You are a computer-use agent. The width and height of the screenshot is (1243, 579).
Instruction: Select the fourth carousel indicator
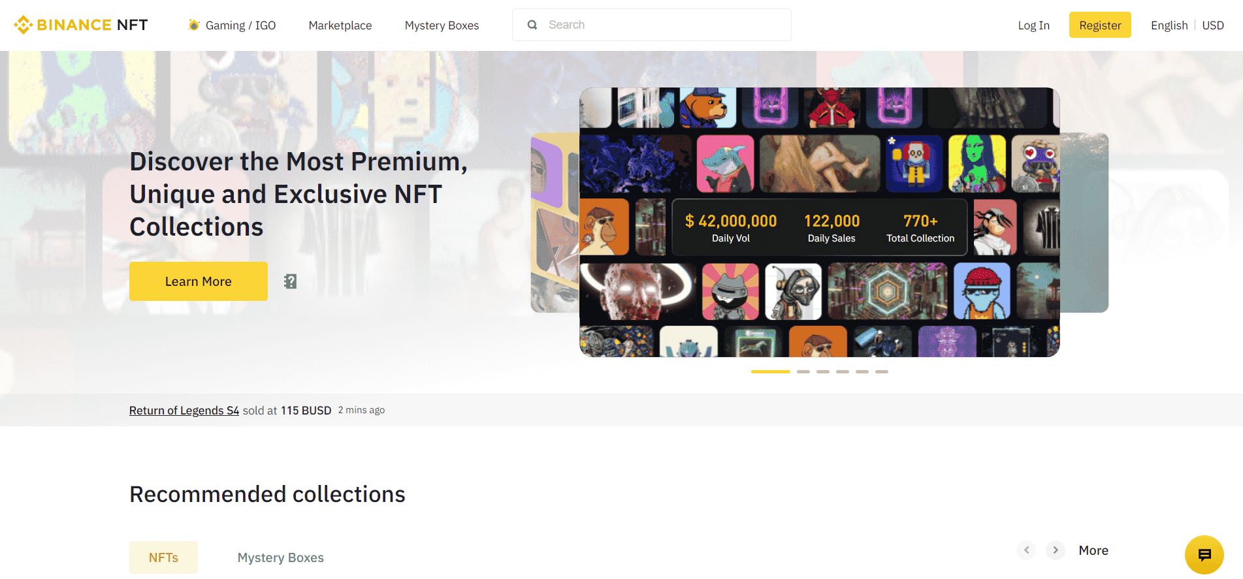pos(843,371)
